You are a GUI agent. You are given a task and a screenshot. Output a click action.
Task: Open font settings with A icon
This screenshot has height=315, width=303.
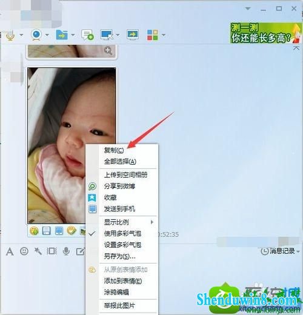click(x=10, y=251)
